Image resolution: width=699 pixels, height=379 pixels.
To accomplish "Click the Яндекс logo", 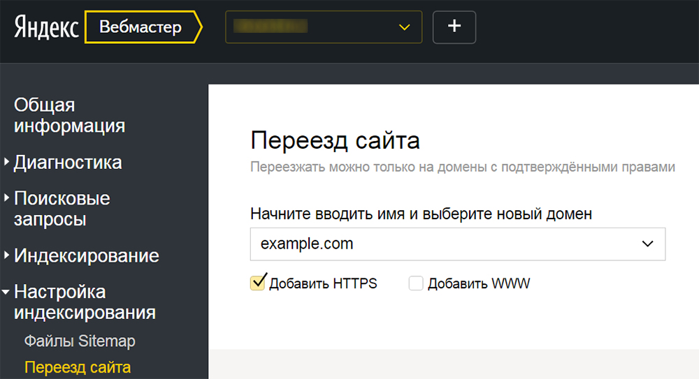I will [45, 27].
